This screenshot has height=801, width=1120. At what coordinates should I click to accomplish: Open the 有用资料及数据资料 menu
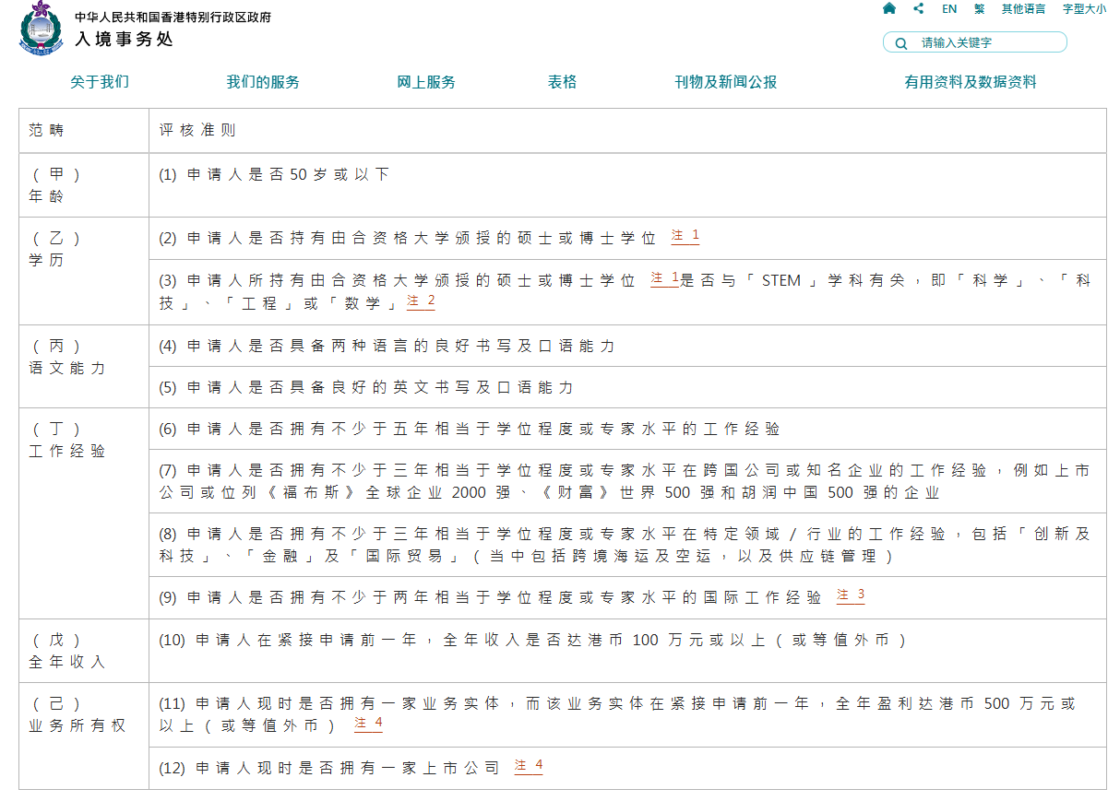[x=971, y=82]
